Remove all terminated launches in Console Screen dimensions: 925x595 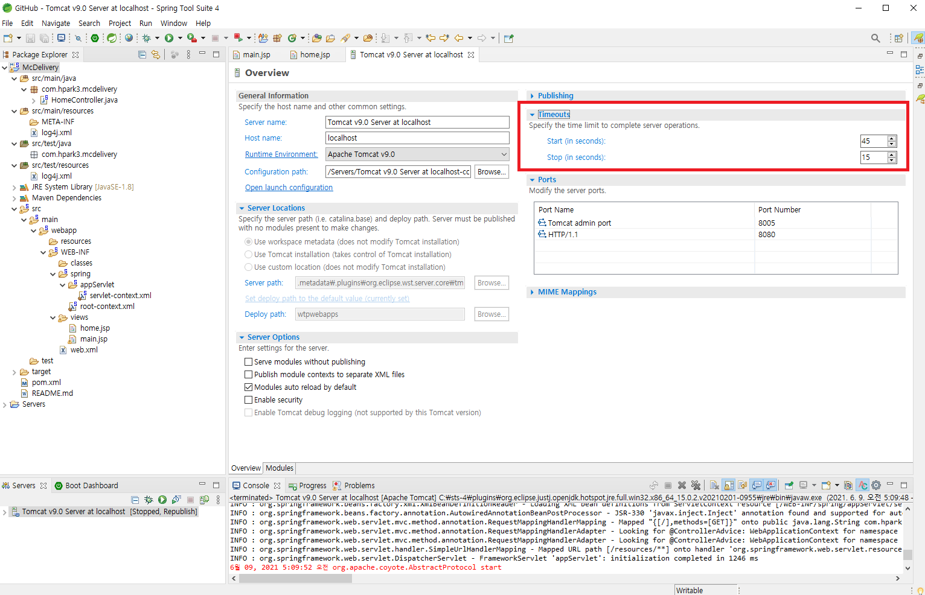(696, 485)
